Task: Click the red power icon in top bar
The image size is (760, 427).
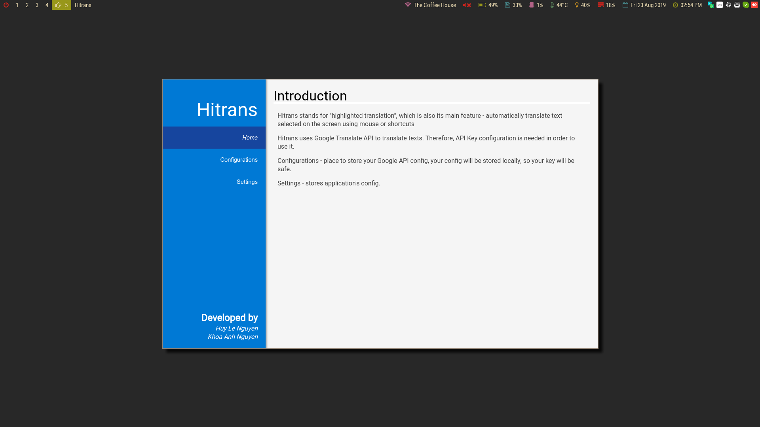Action: coord(6,5)
